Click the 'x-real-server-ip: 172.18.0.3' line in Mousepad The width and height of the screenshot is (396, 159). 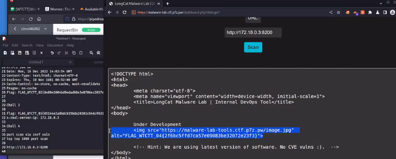tap(32, 118)
